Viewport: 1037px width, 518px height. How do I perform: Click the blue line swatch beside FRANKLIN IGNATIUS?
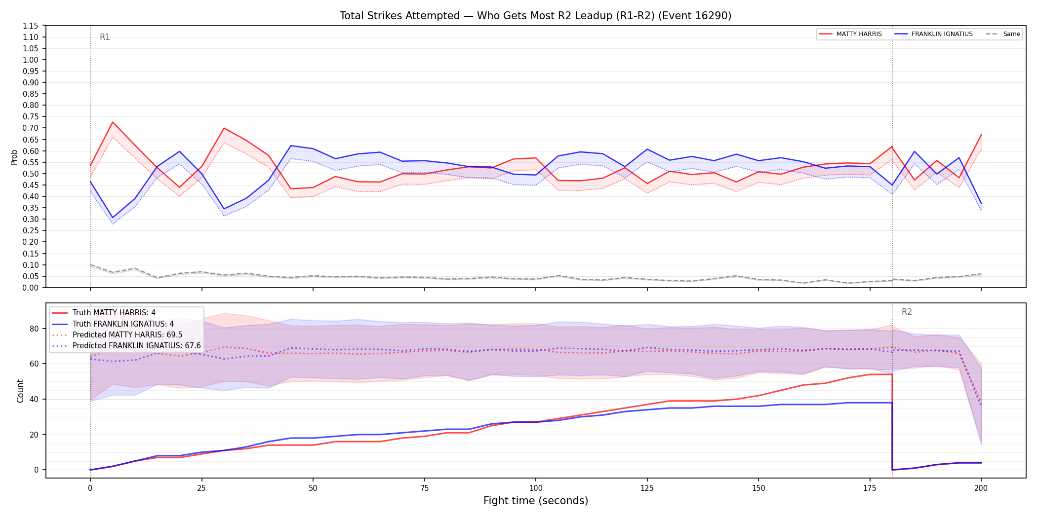click(901, 34)
